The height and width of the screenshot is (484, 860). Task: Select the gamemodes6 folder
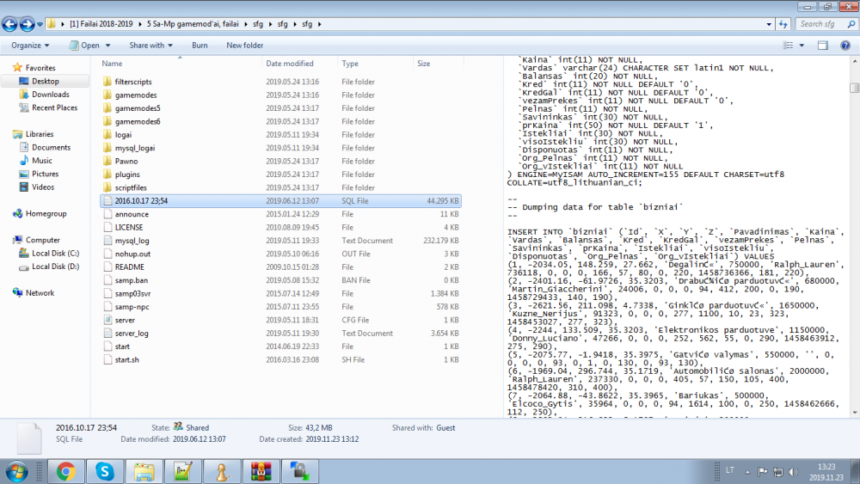[x=138, y=121]
